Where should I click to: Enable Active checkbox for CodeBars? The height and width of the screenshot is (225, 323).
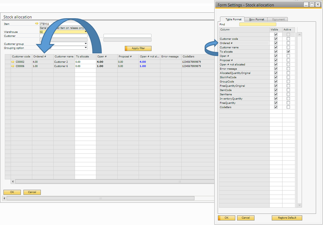coord(288,107)
